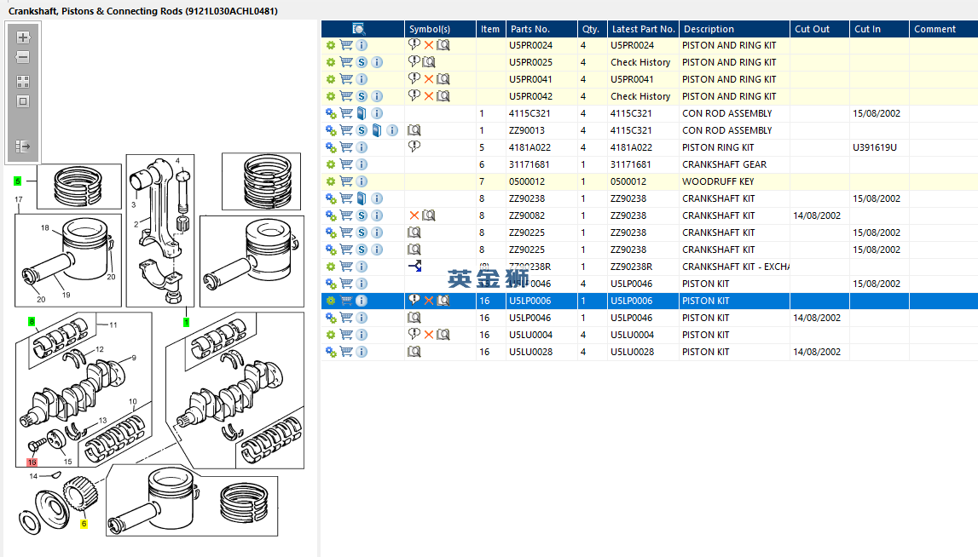Zoom in on the parts diagram
Screen dimensions: 978x557
click(23, 37)
